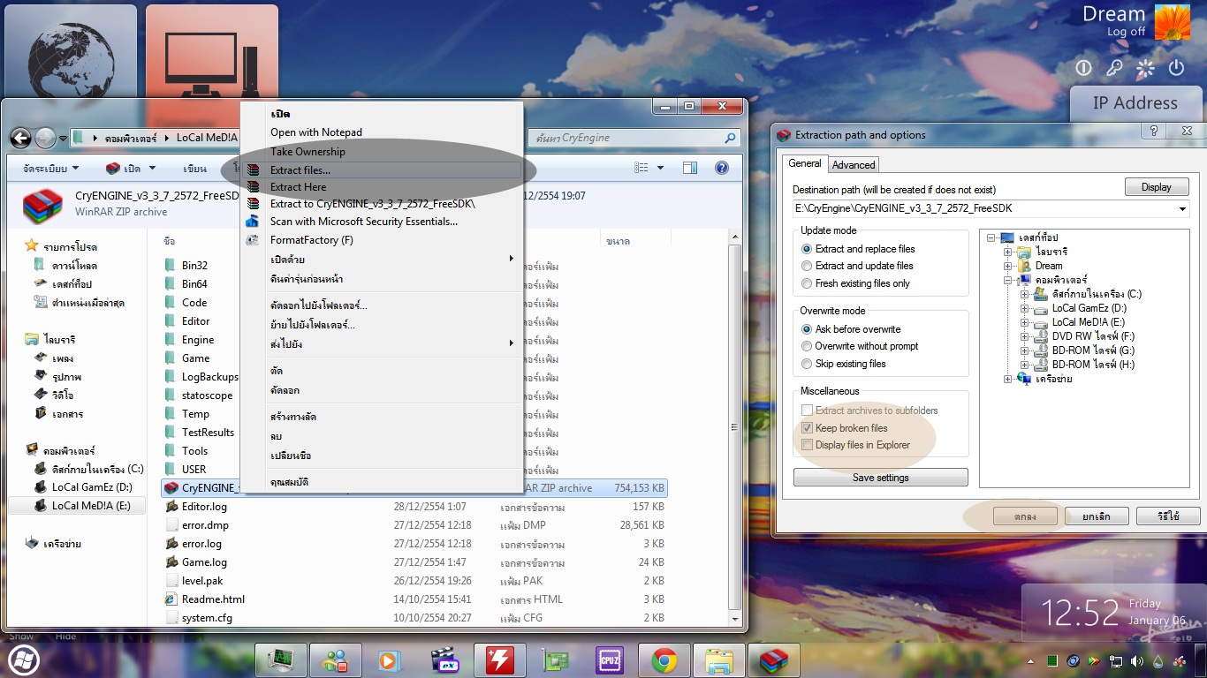Expand Dream node in folder tree
The width and height of the screenshot is (1207, 678).
pyautogui.click(x=1008, y=266)
